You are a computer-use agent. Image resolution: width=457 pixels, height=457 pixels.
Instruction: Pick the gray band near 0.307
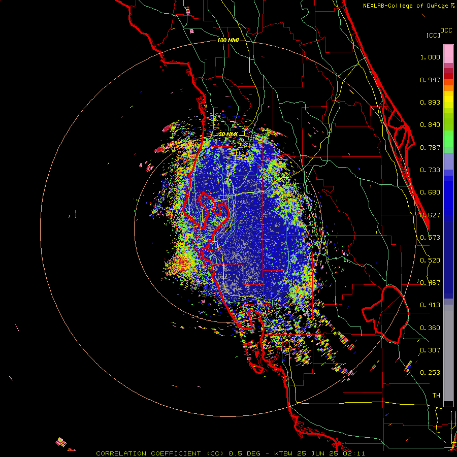tap(448, 353)
